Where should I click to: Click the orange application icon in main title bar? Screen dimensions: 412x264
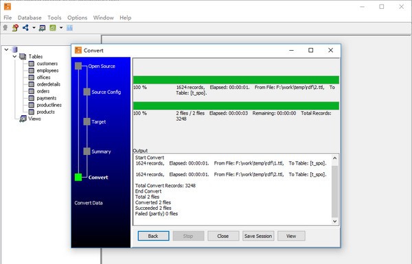(x=8, y=7)
